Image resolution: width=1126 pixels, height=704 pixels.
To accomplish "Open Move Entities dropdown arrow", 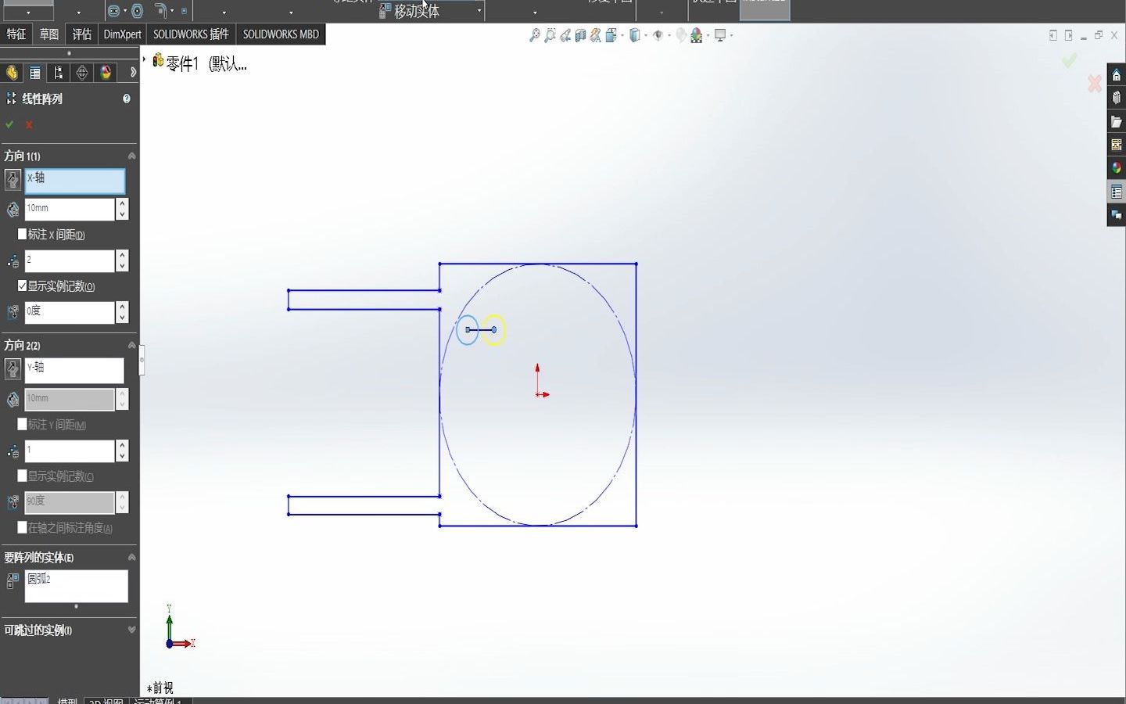I will tap(479, 11).
